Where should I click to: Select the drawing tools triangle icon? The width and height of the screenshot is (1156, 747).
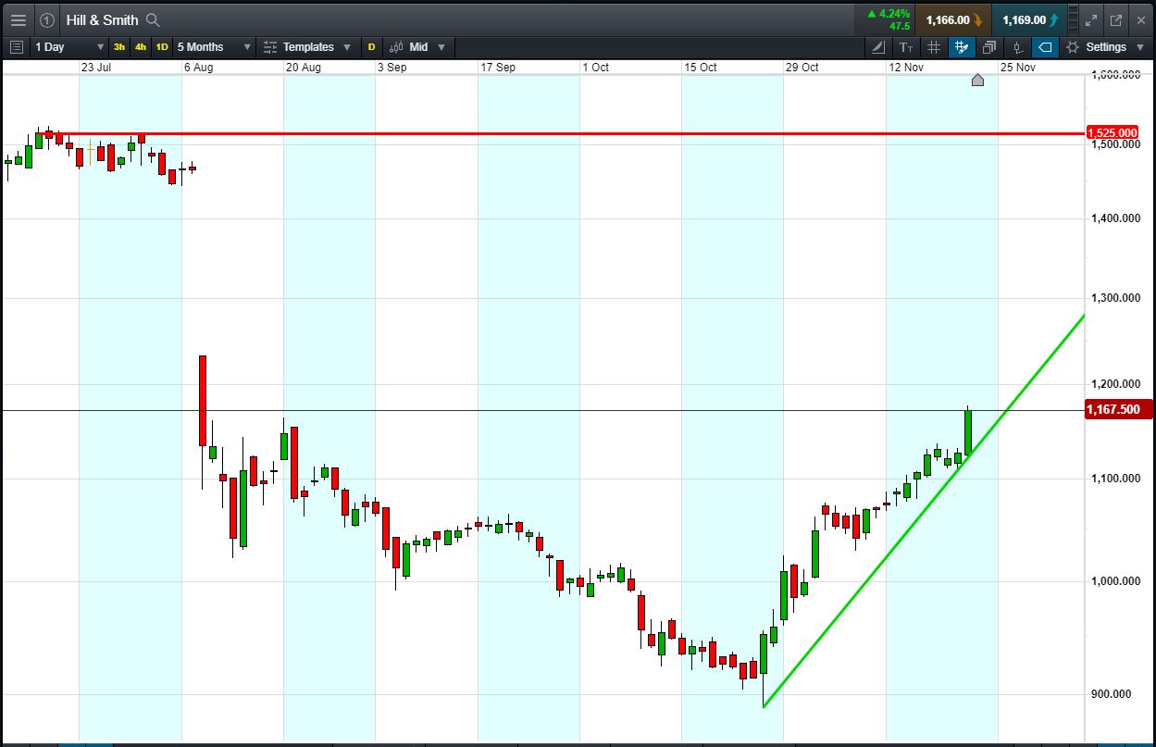877,46
